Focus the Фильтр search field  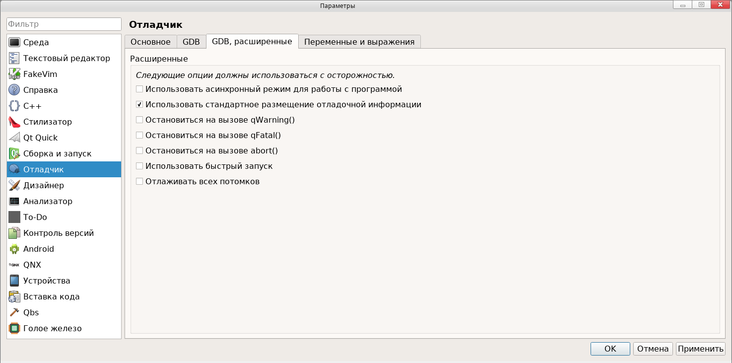point(64,24)
